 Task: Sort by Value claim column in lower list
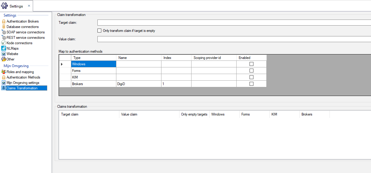click(149, 114)
